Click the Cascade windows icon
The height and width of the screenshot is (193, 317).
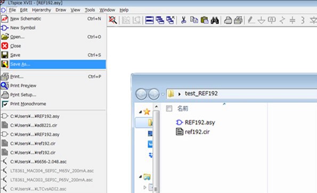point(160,20)
